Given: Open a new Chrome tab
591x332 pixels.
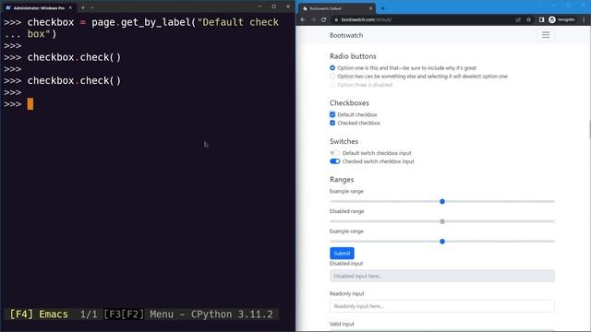Looking at the screenshot, I should click(383, 8).
